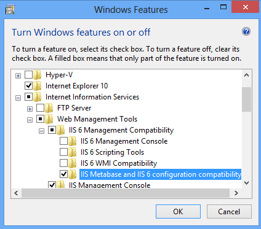Click the IIS 6 Management Console folder icon

click(x=73, y=141)
